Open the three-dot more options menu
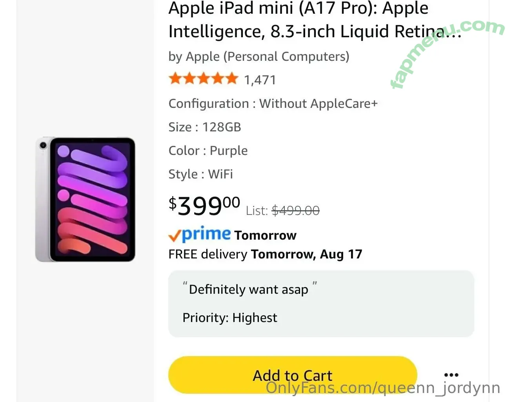This screenshot has width=506, height=402. pyautogui.click(x=451, y=375)
